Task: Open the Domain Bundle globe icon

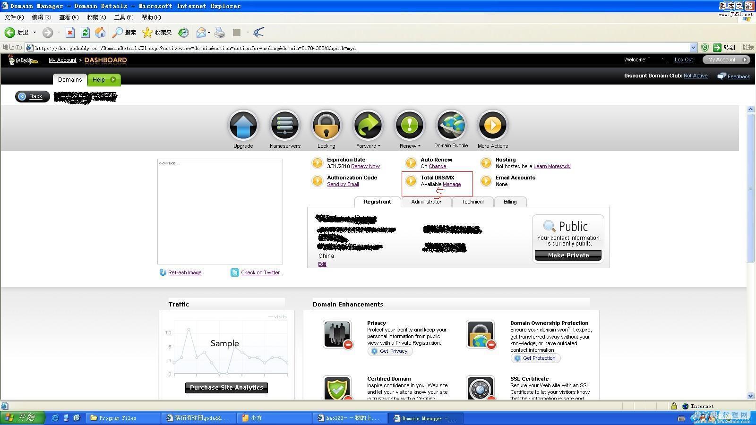Action: tap(451, 125)
